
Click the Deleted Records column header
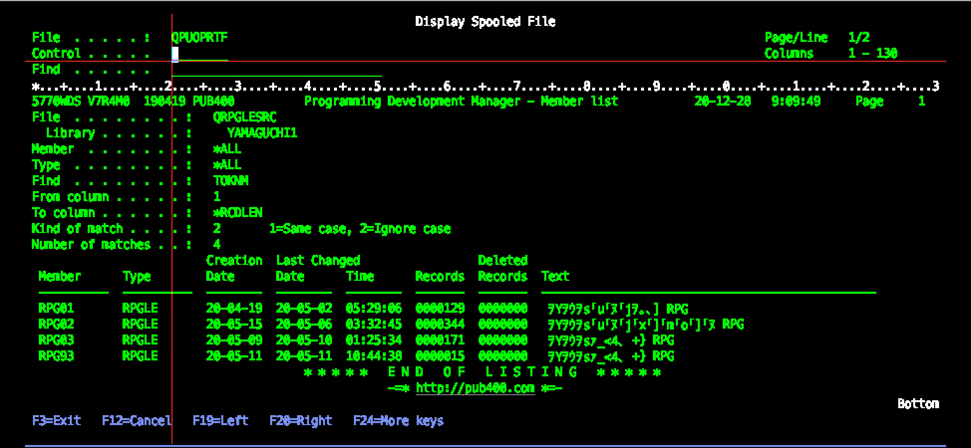pos(502,268)
